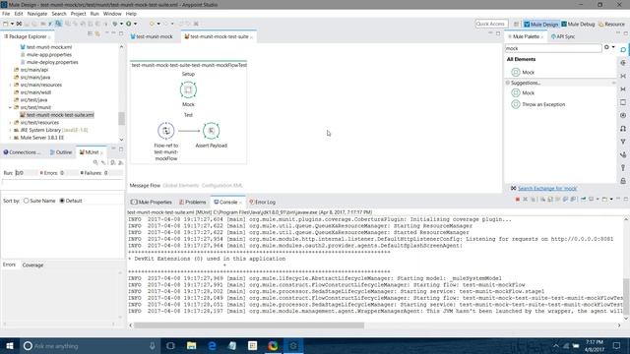Open the Run menu

click(94, 14)
